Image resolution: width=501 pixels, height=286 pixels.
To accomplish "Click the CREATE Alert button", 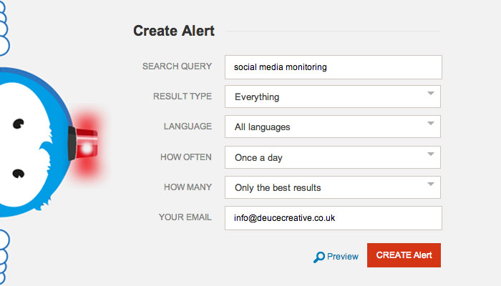I will pos(404,255).
